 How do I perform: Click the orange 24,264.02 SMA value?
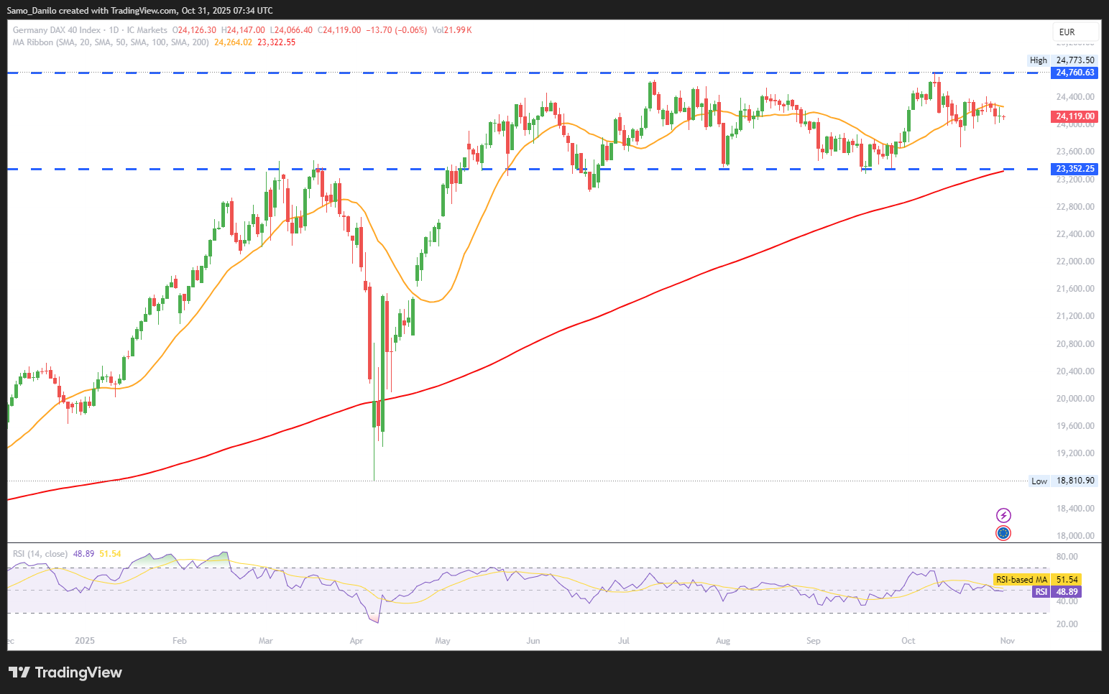coord(233,42)
